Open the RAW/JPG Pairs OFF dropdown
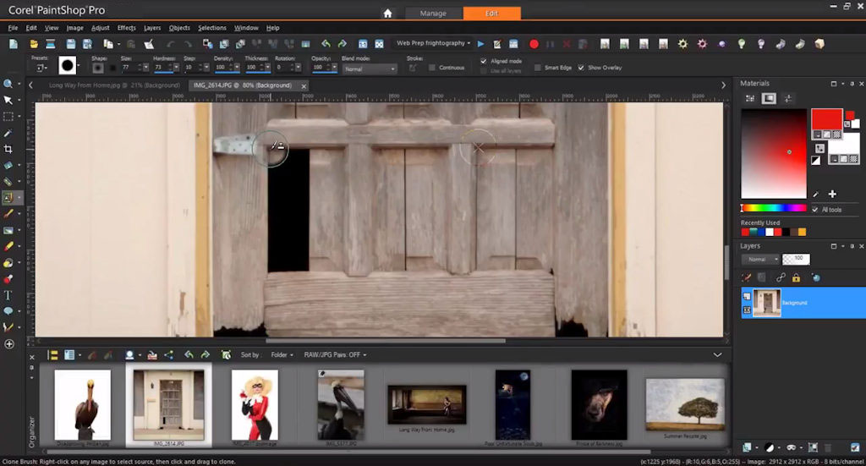Image resolution: width=866 pixels, height=466 pixels. coord(335,355)
